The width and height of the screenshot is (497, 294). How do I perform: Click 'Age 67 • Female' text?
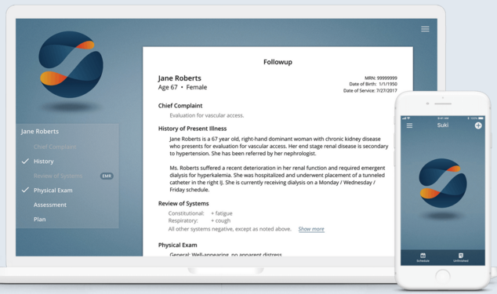183,87
